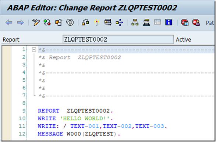Click the Active status label
This screenshot has width=216, height=142.
pos(183,40)
